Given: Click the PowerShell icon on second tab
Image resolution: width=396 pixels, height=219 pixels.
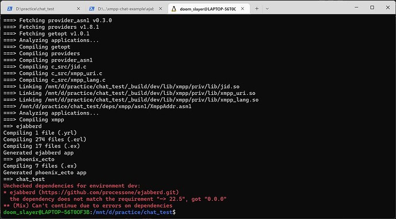Looking at the screenshot, I should [x=92, y=9].
